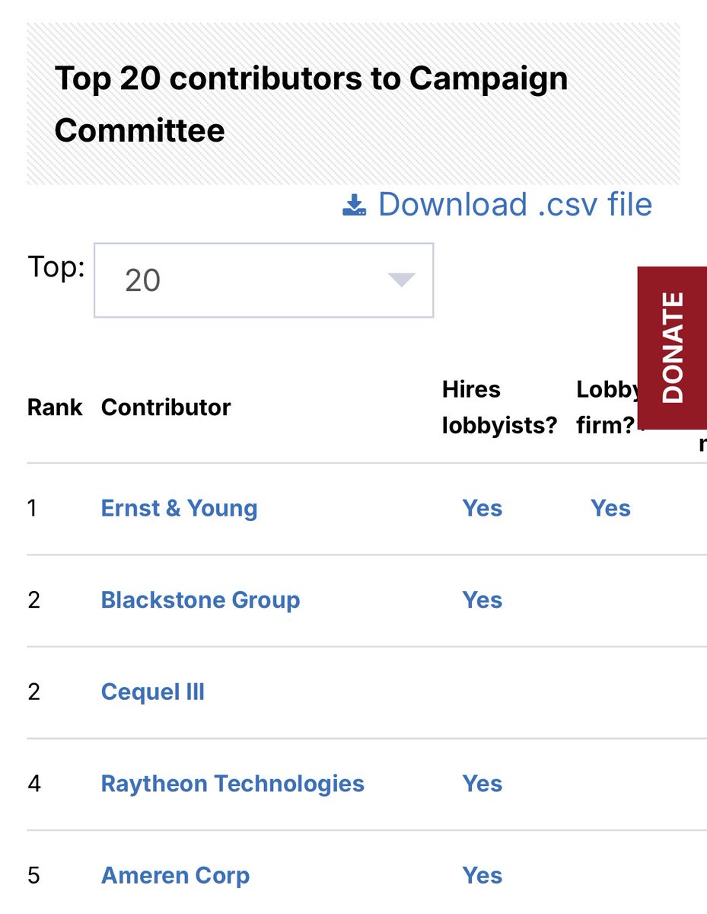Open the Raytheon Technologies contributor link
707x914 pixels.
click(x=232, y=784)
